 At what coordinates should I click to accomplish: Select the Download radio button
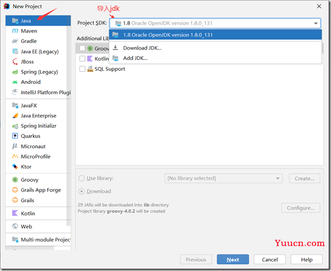(x=81, y=191)
